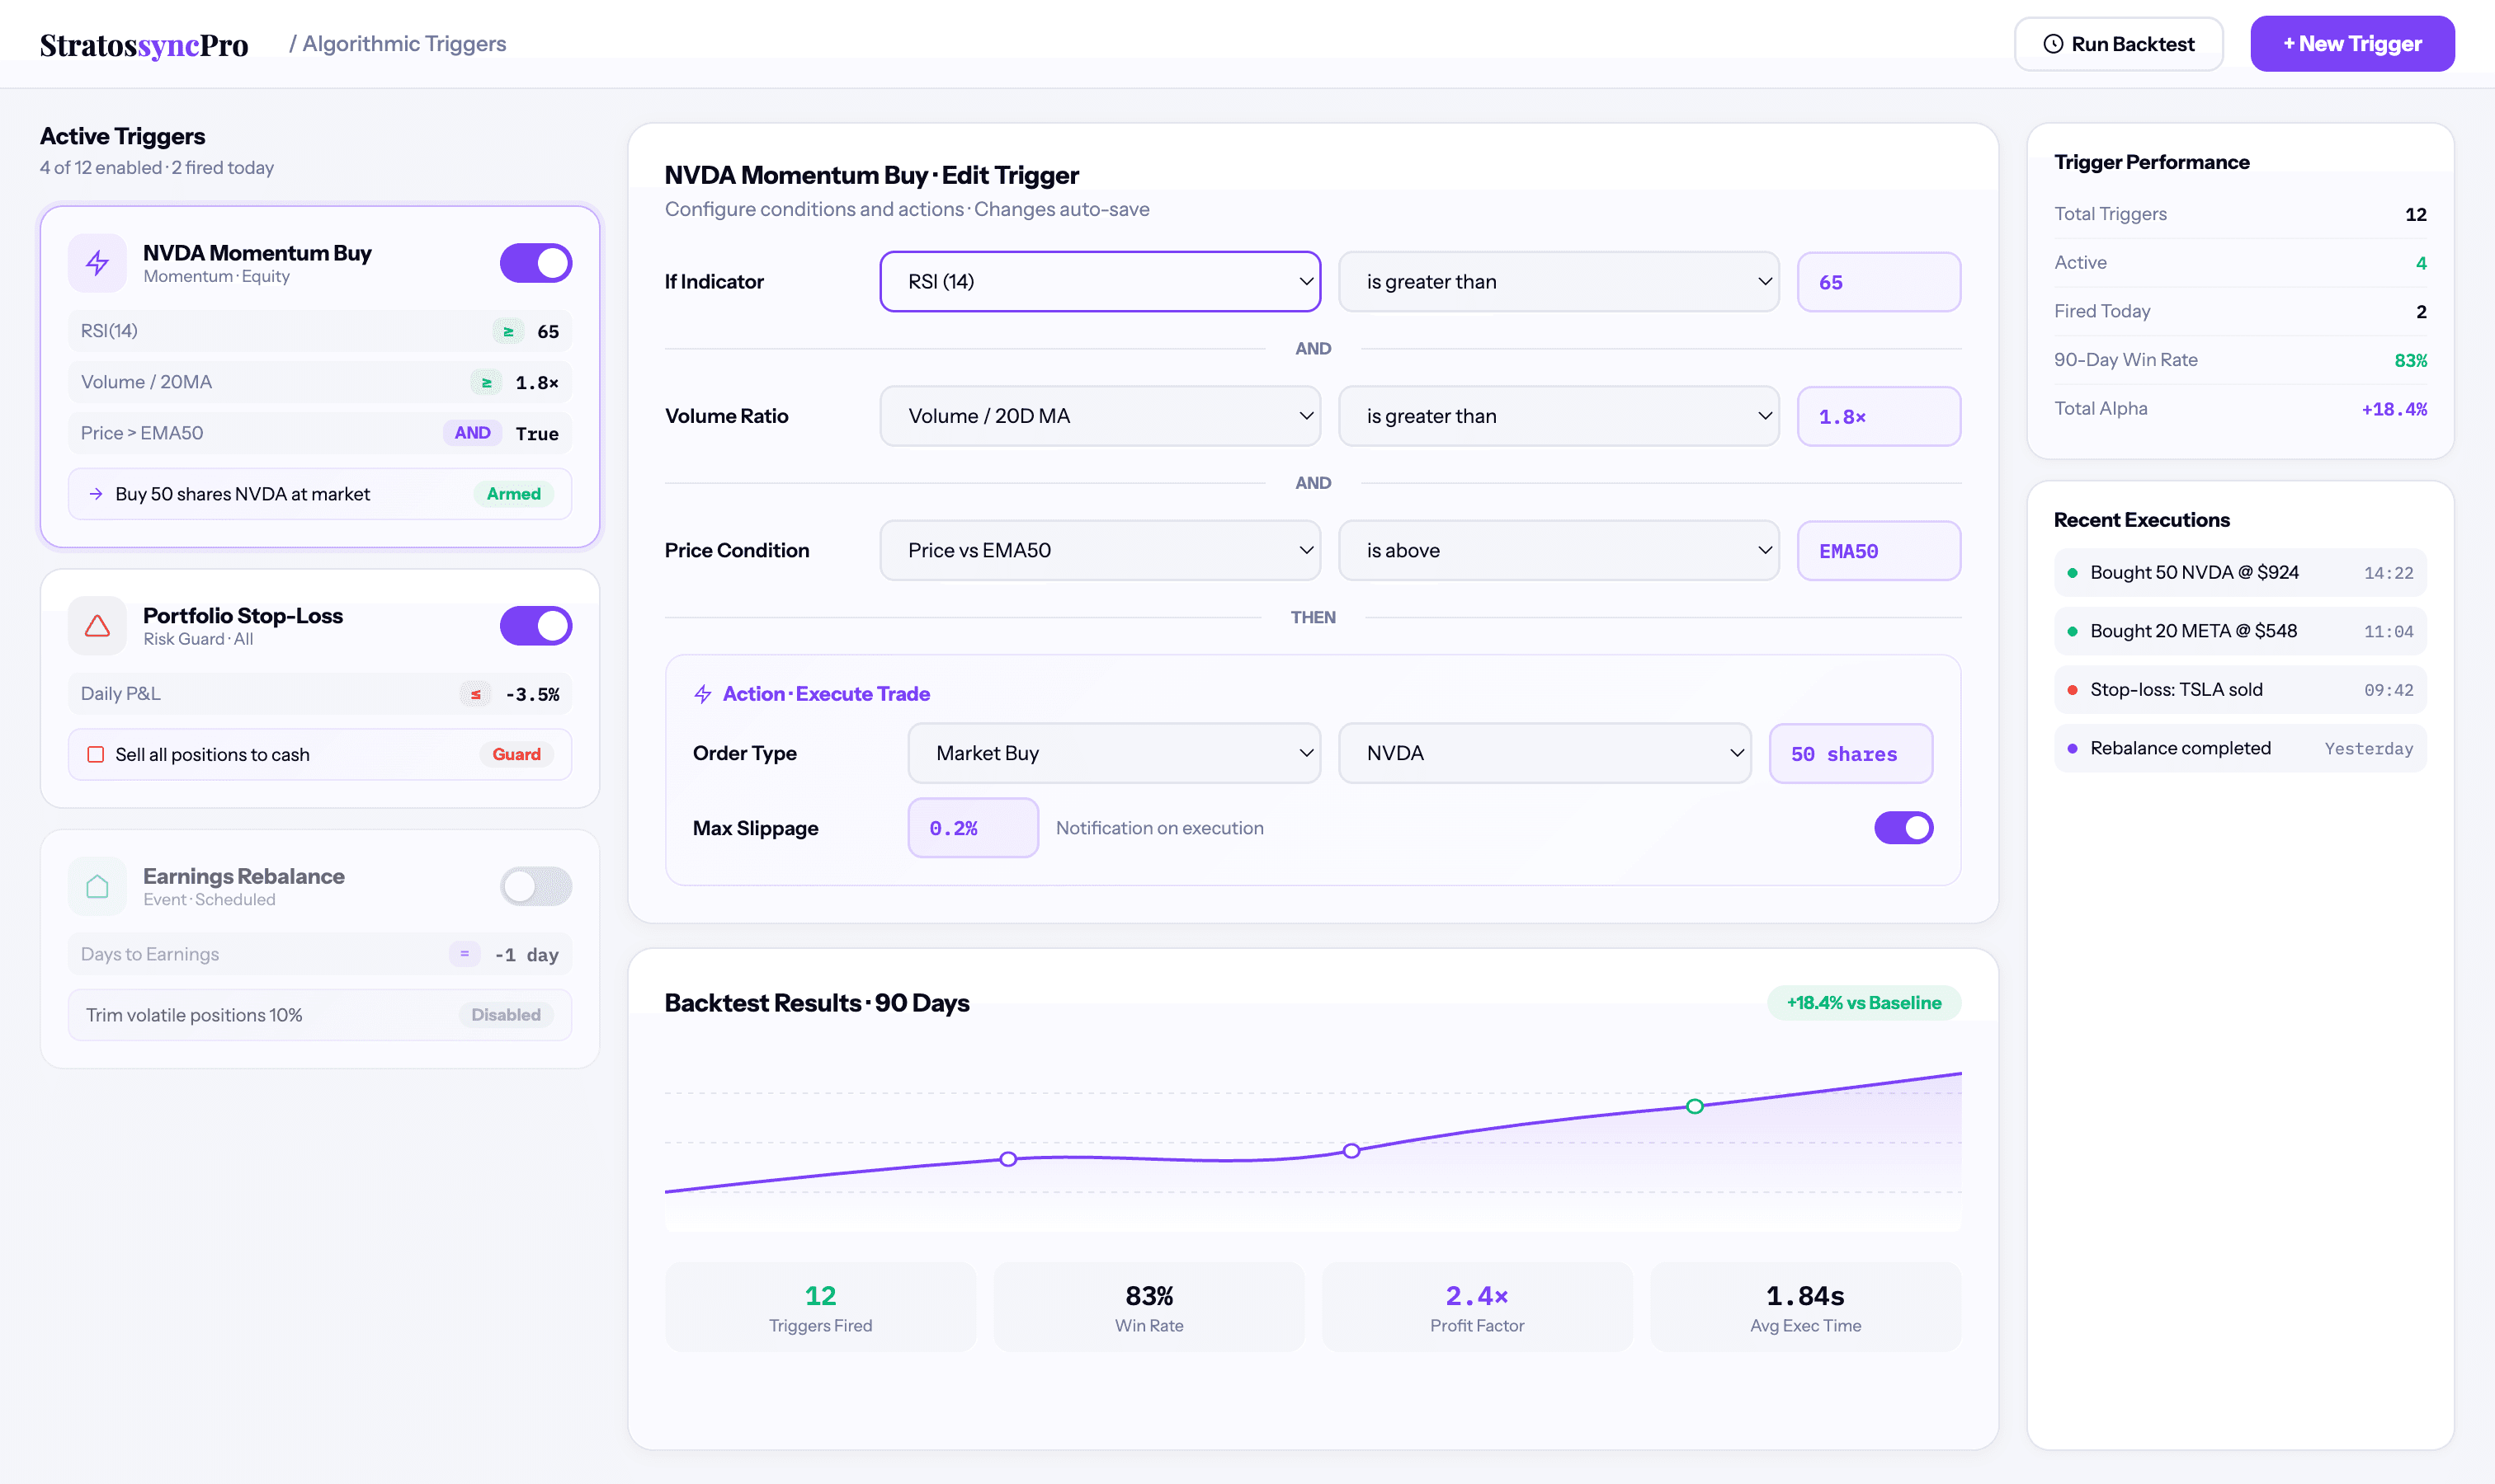The height and width of the screenshot is (1484, 2495).
Task: Click the arrow icon beside Buy 50 shares NVDA
Action: coord(97,493)
